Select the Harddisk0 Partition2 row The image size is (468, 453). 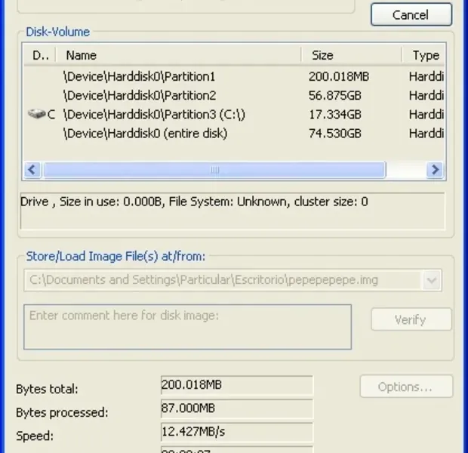click(234, 96)
